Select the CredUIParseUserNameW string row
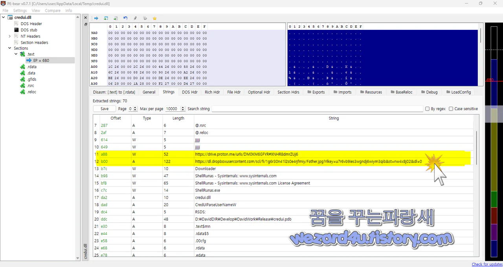Image resolution: width=503 pixels, height=267 pixels. tap(283, 205)
